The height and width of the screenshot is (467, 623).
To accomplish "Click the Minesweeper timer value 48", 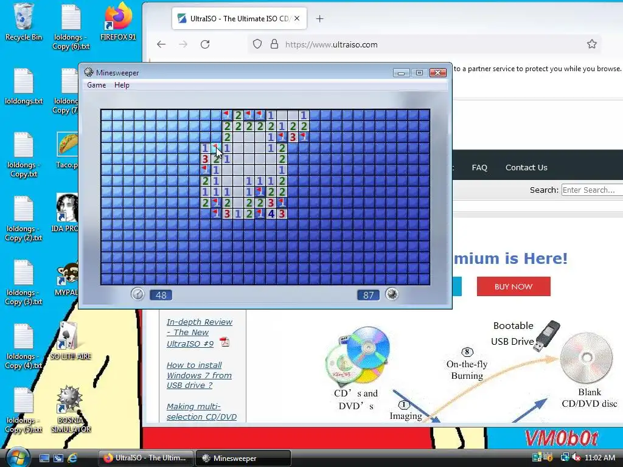I will point(161,295).
